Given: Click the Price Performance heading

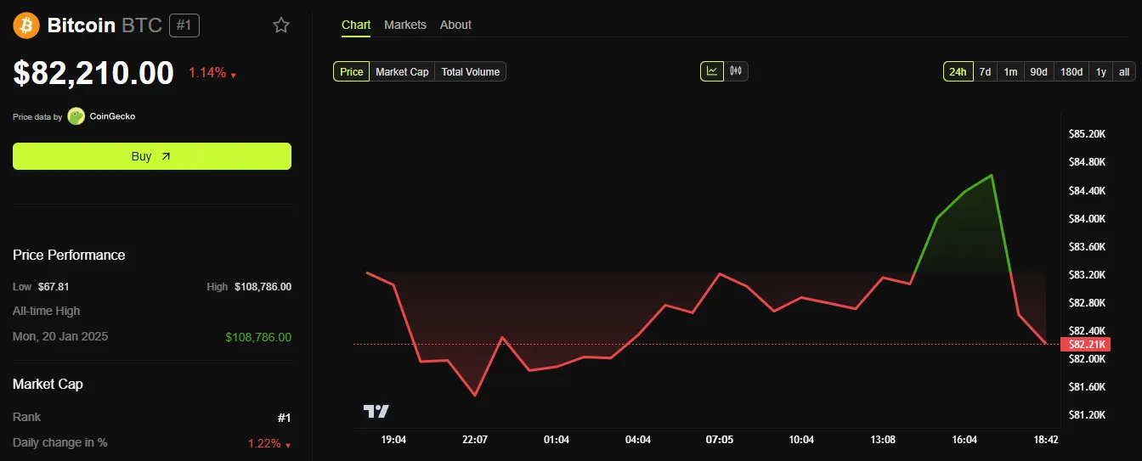Looking at the screenshot, I should click(x=69, y=255).
